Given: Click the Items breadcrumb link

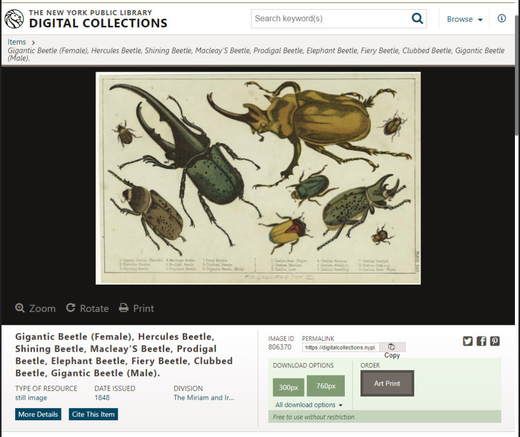Looking at the screenshot, I should (x=17, y=42).
